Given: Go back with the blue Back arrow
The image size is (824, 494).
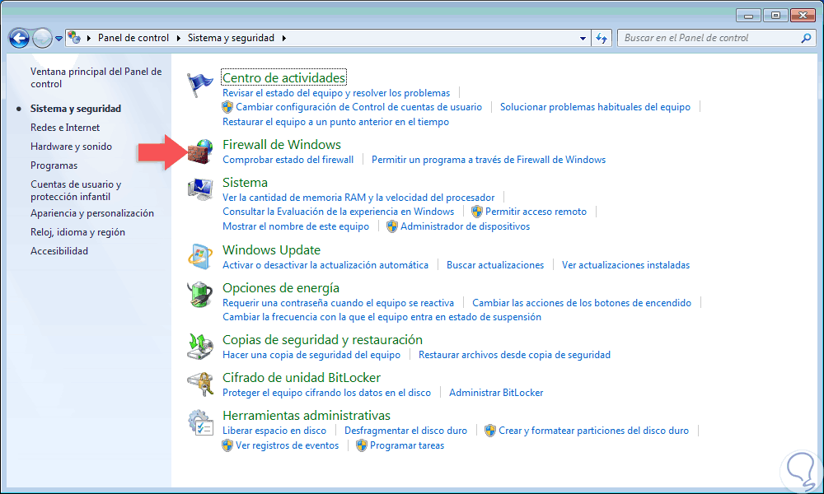Looking at the screenshot, I should 19,39.
